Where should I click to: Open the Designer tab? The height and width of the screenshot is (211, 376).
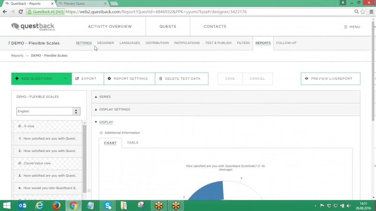tap(105, 43)
